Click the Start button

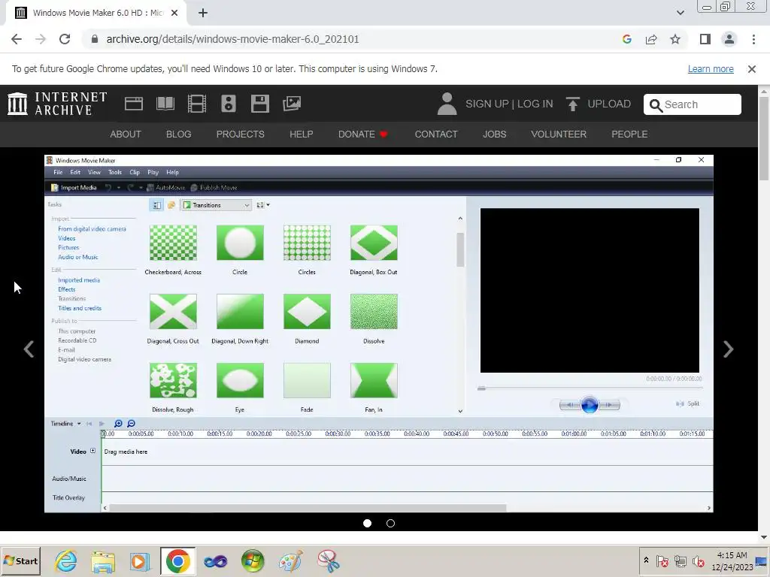(20, 560)
